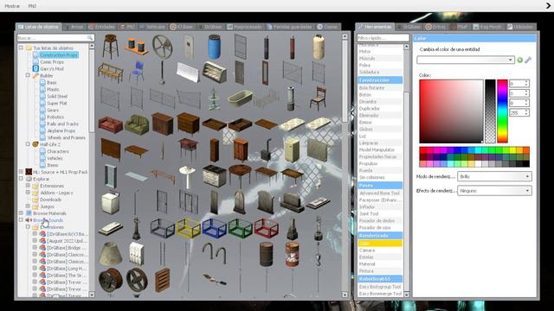The image size is (554, 311).
Task: Pick a shade in the color saturation square
Action: (451, 111)
